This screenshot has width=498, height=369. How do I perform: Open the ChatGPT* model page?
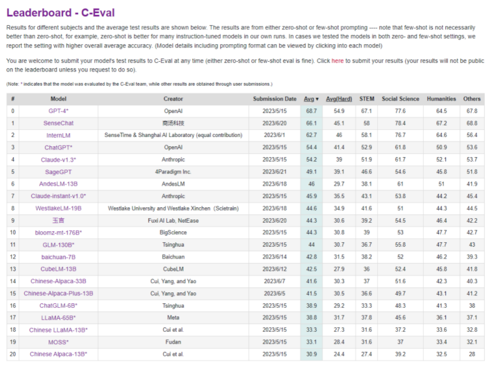[x=58, y=147]
